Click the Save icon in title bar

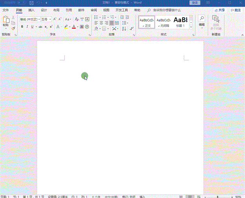click(x=31, y=3)
